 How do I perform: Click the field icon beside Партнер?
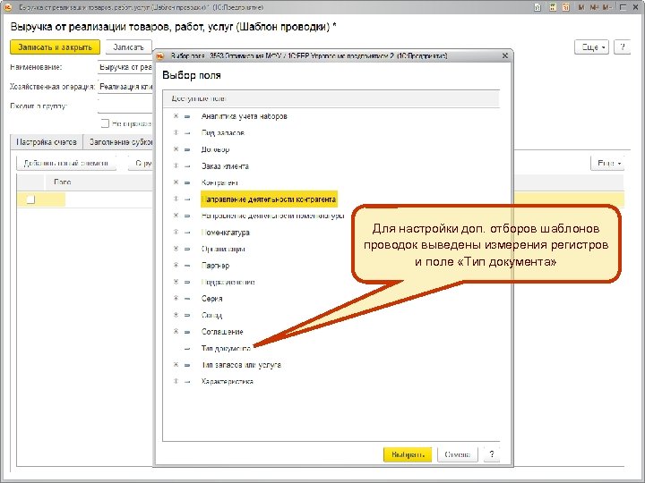(187, 266)
